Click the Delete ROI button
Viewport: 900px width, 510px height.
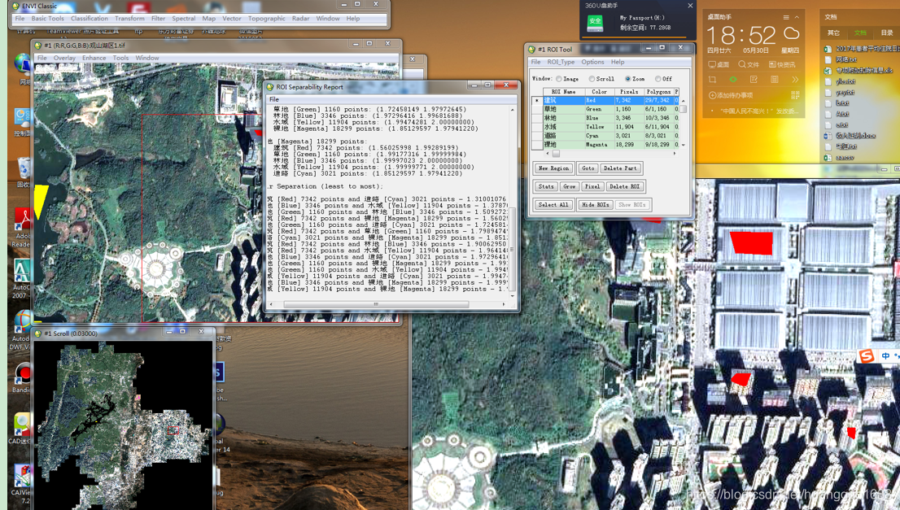624,186
